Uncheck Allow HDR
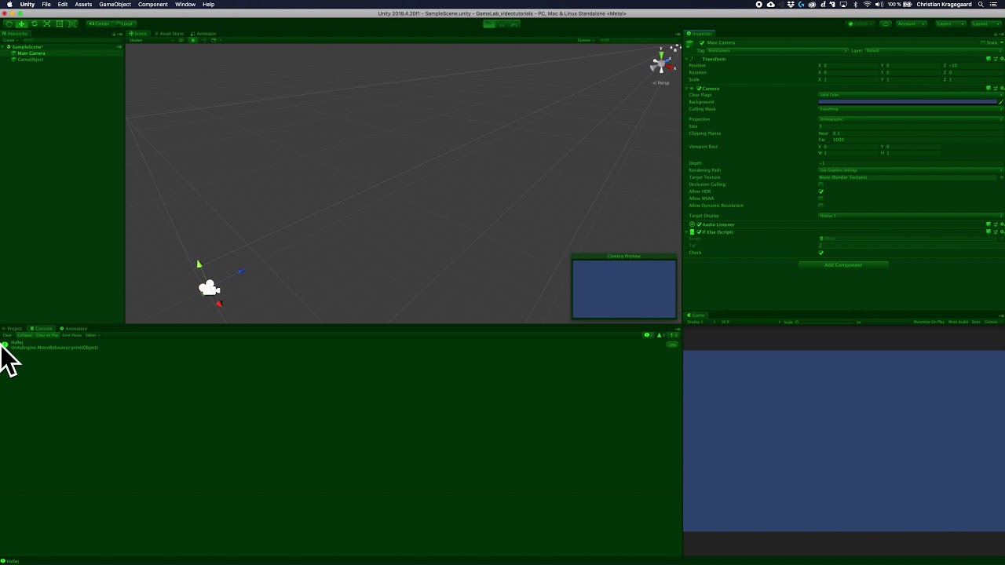Image resolution: width=1005 pixels, height=565 pixels. 821,191
